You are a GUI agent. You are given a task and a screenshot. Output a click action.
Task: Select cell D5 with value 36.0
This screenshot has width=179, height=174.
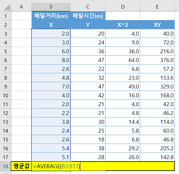pyautogui.click(x=123, y=51)
